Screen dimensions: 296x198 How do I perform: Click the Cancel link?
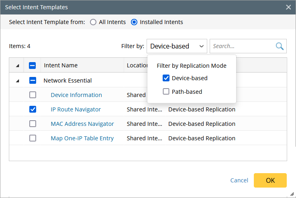(239, 180)
